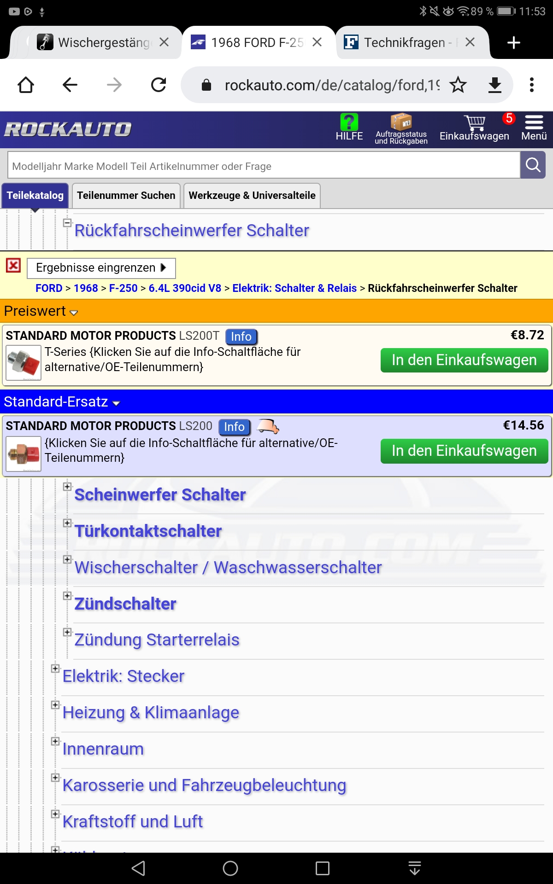Image resolution: width=553 pixels, height=884 pixels.
Task: Open Karosserie und Fahrzeugbeleuchtung category
Action: coord(204,785)
